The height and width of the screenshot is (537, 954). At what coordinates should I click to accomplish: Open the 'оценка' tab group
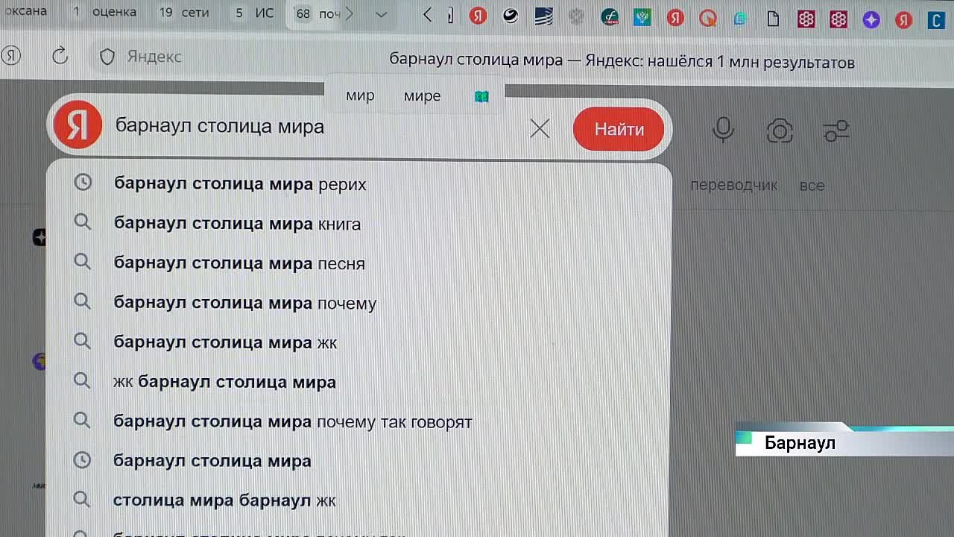tap(105, 13)
